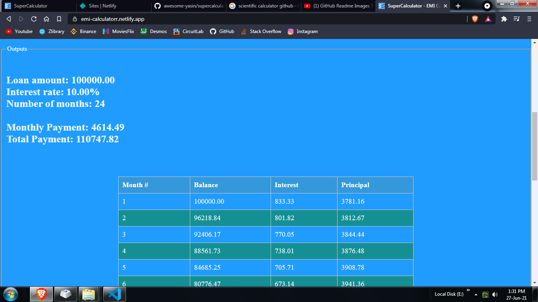The width and height of the screenshot is (538, 302).
Task: Reload the current page
Action: [34, 19]
